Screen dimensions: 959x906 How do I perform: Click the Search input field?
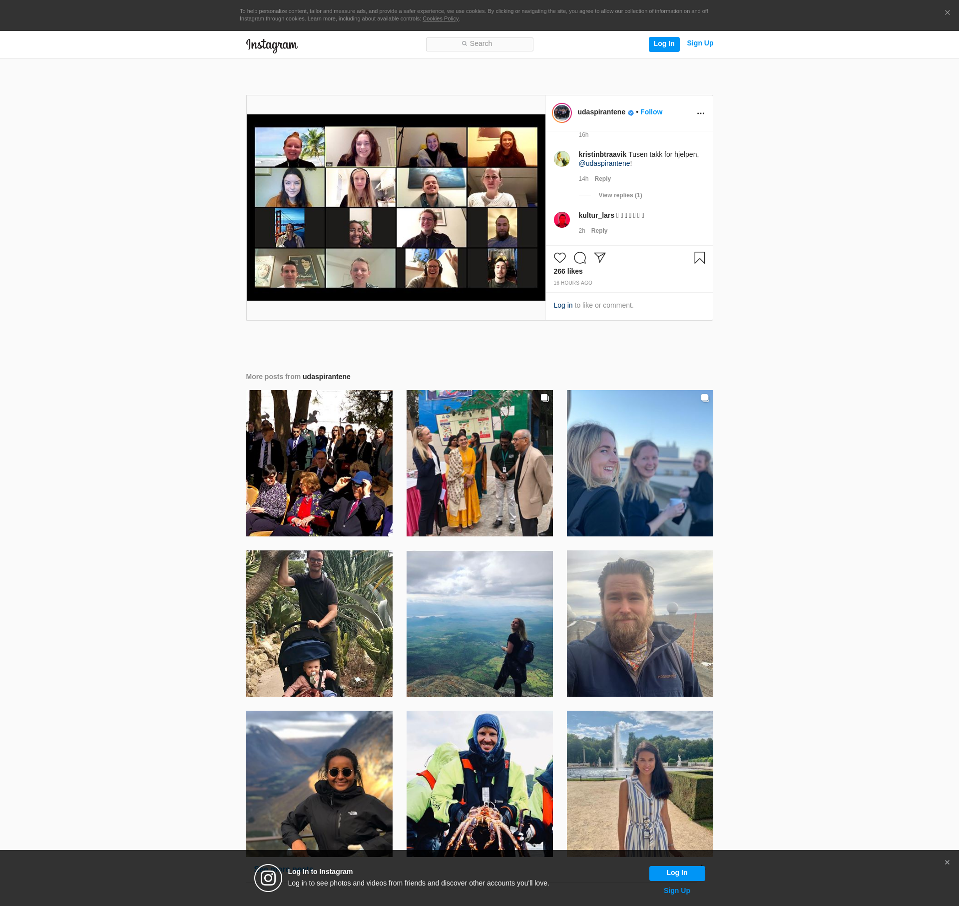(x=479, y=44)
